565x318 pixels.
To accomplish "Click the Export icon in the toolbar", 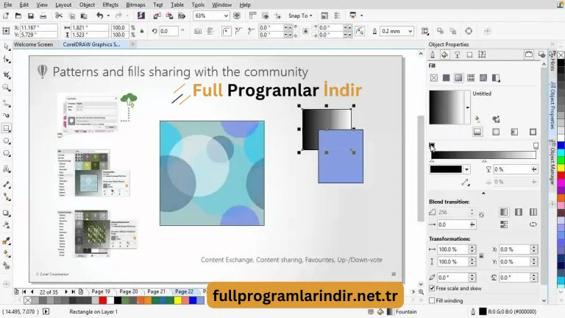I will (169, 16).
